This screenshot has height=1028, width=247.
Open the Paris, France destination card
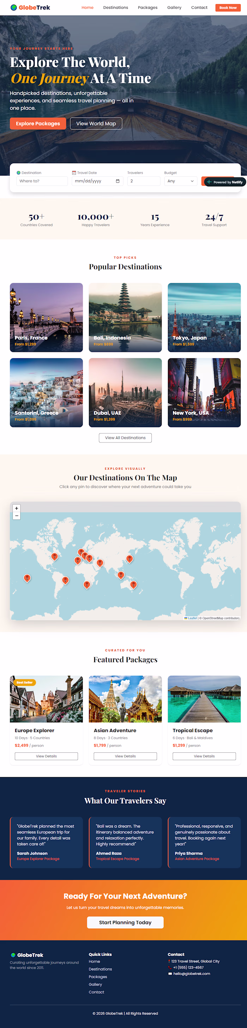click(46, 317)
